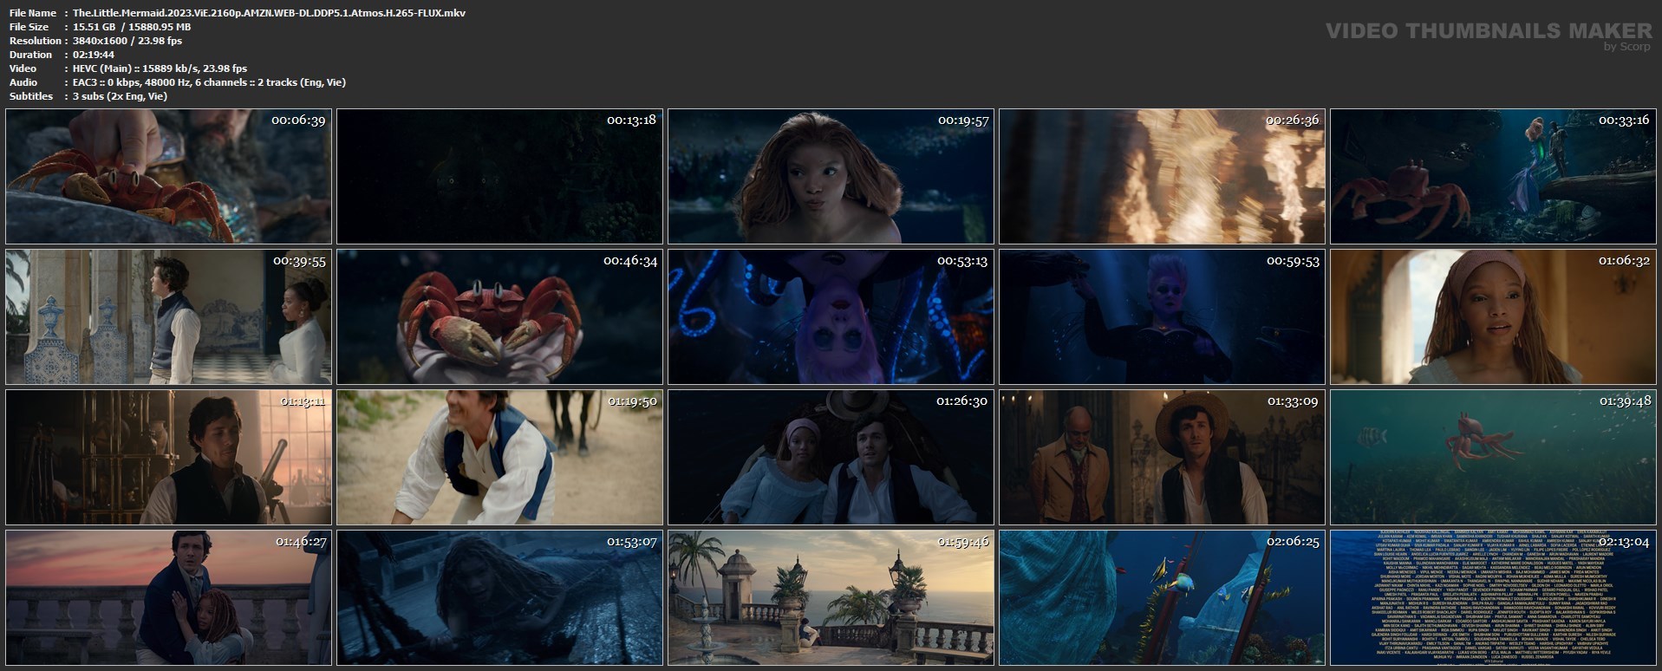
Task: Click the subtitles value 3 subs (2x Eng, Vie)
Action: (120, 96)
